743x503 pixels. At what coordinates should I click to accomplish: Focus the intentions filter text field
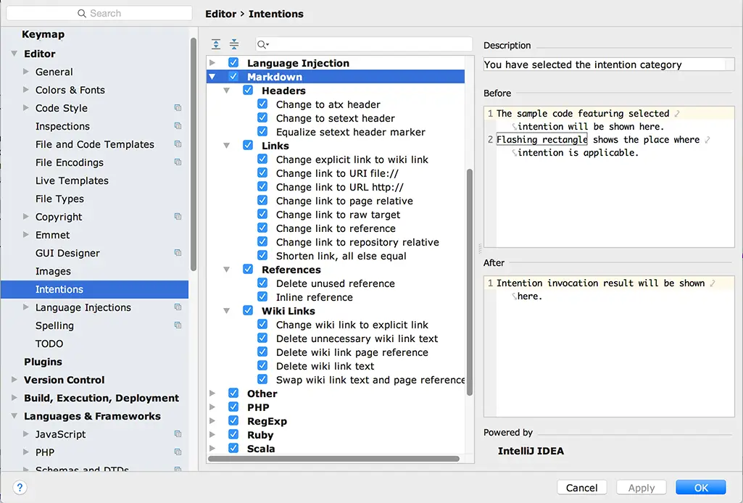(364, 44)
